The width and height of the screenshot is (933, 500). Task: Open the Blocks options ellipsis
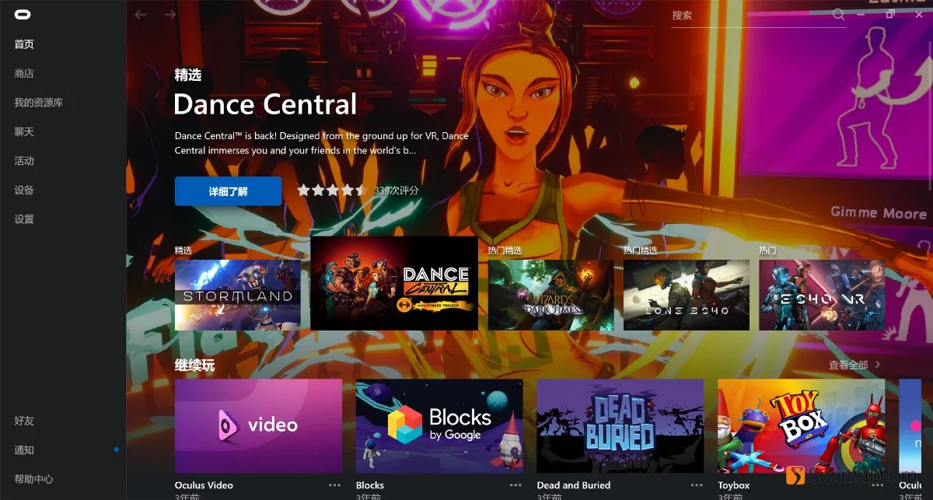(x=515, y=485)
